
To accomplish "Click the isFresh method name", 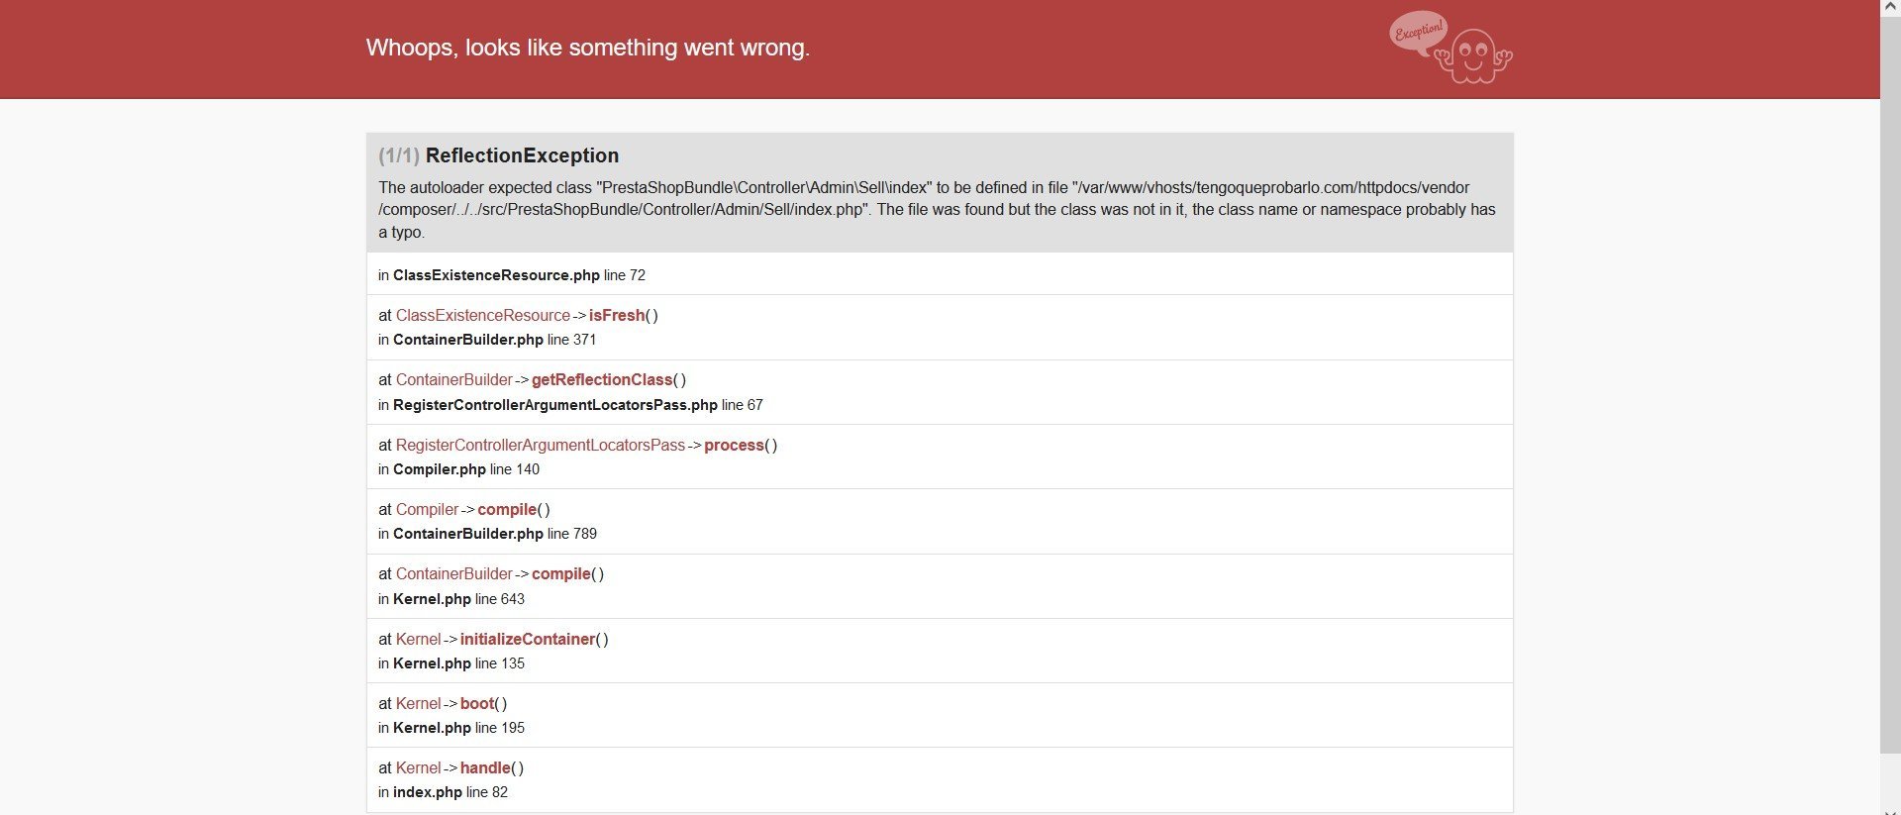I will [617, 315].
